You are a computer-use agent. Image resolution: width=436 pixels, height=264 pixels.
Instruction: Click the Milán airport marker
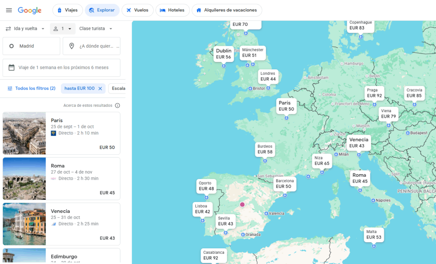[336, 154]
